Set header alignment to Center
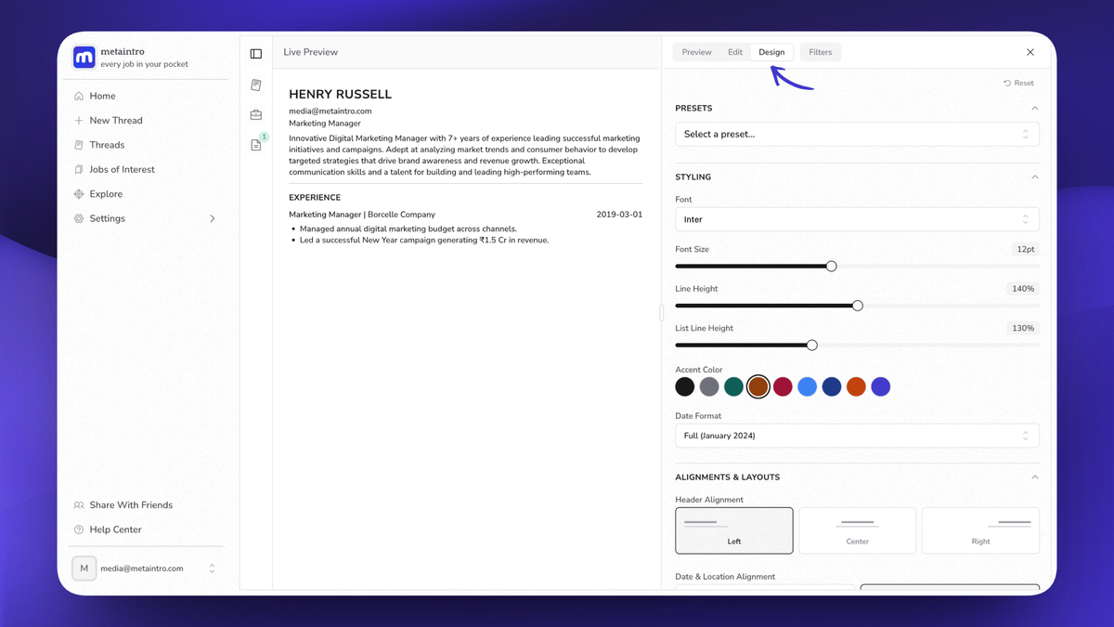 point(858,530)
